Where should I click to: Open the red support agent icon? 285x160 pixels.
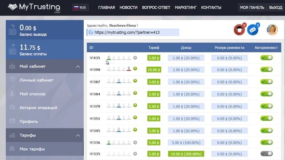[x=239, y=30]
